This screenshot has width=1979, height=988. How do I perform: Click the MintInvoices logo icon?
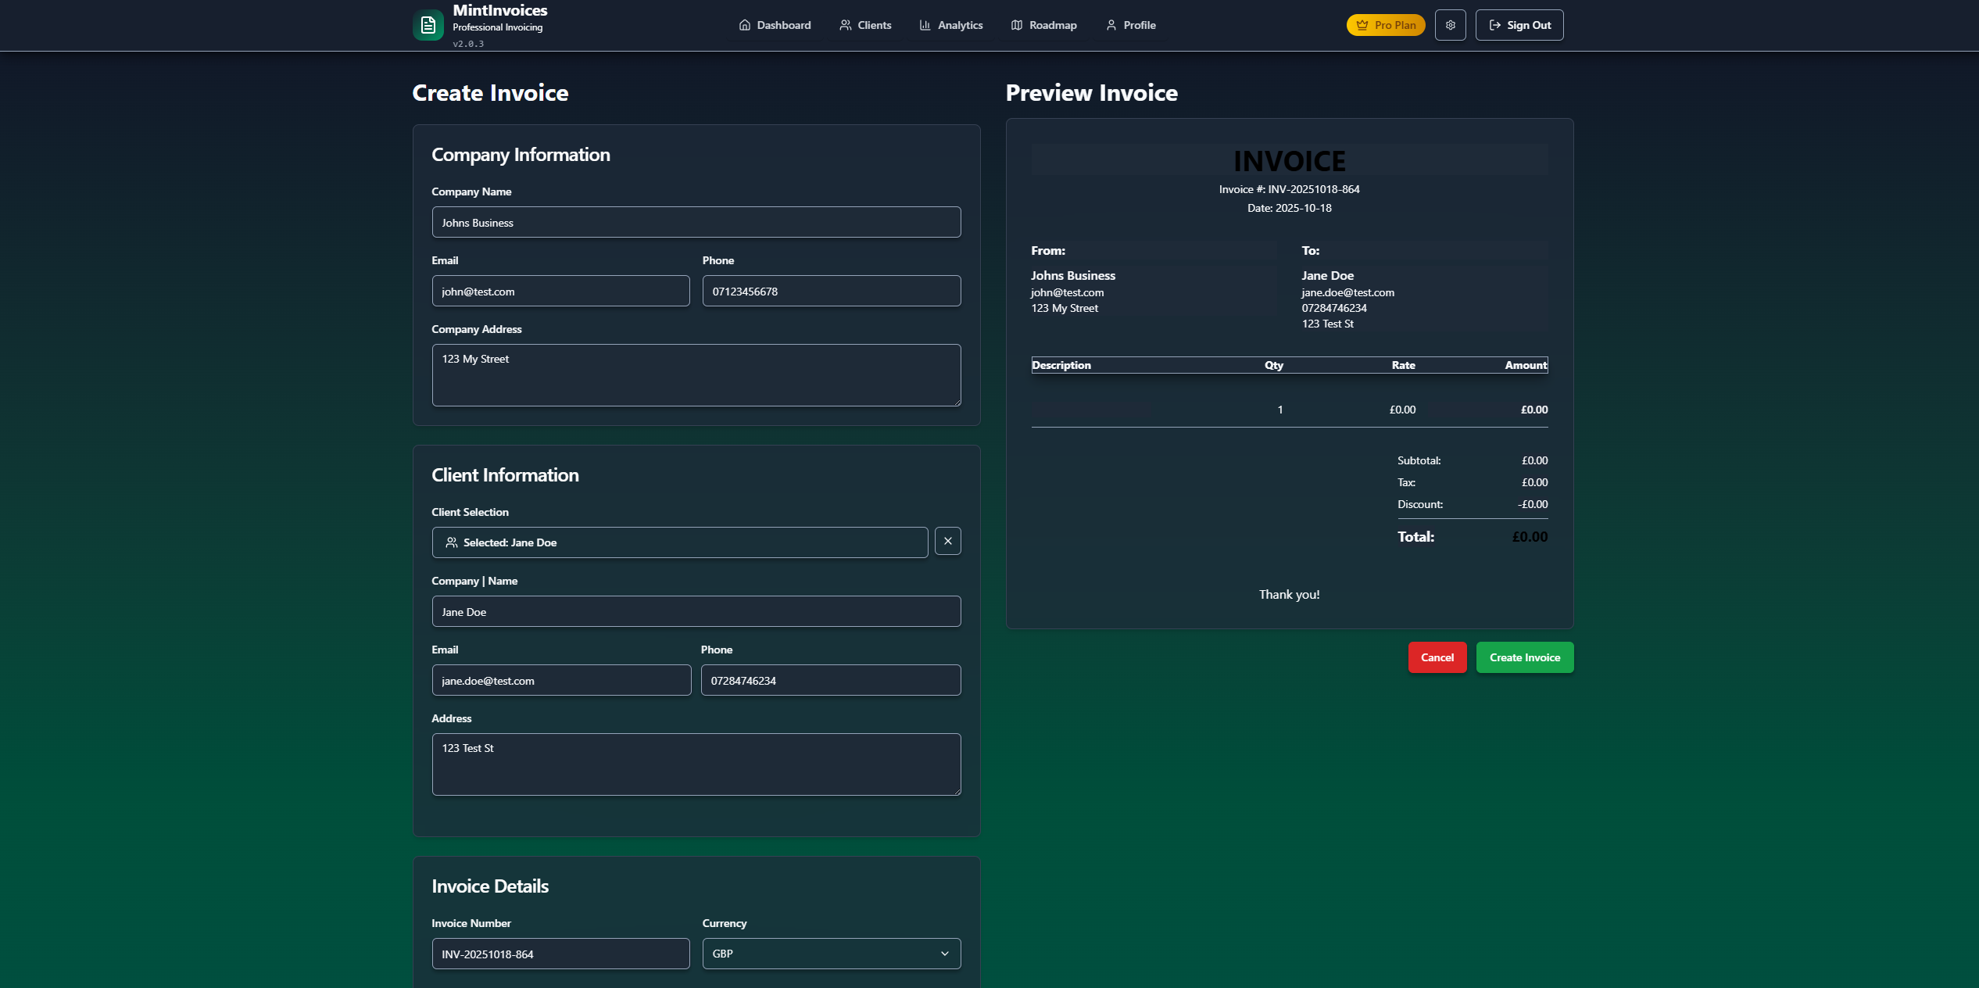(428, 25)
